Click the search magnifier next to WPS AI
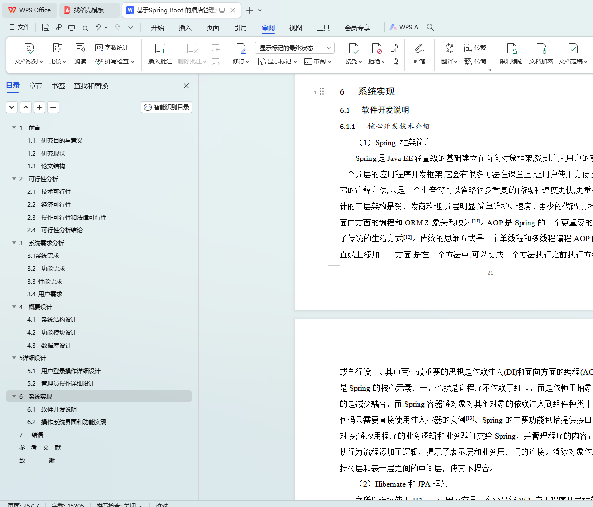 click(x=430, y=27)
